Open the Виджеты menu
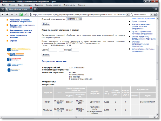 point(39,5)
